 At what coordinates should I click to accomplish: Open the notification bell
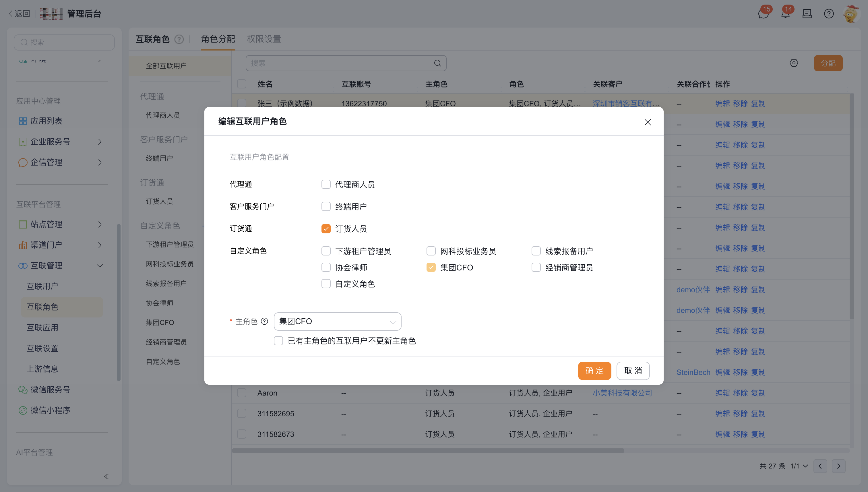click(785, 14)
